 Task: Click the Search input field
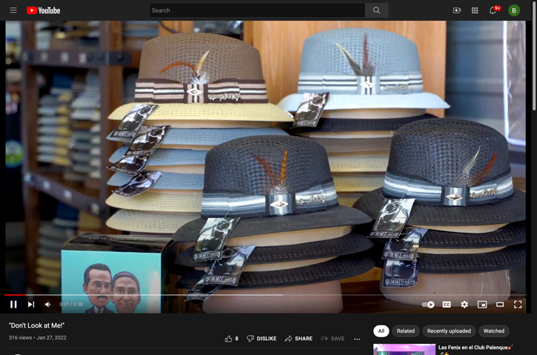tap(257, 10)
